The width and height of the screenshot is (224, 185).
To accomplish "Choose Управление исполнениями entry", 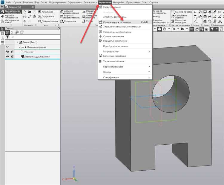I will pos(125,32).
